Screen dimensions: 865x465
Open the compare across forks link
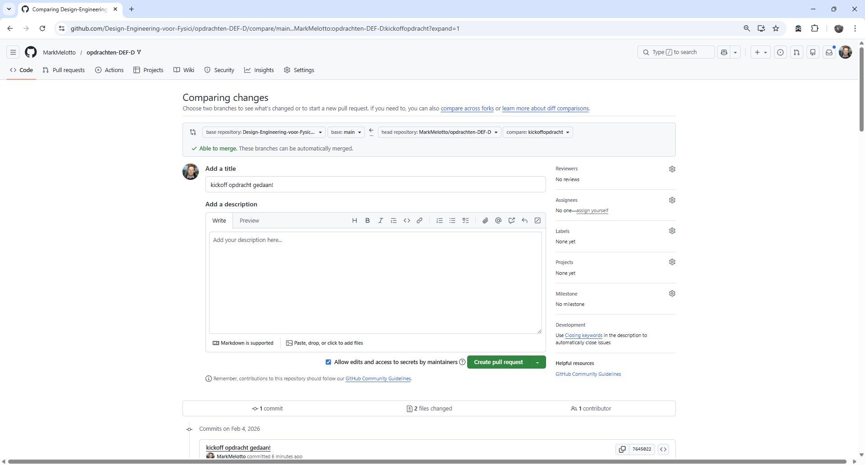[x=467, y=108]
